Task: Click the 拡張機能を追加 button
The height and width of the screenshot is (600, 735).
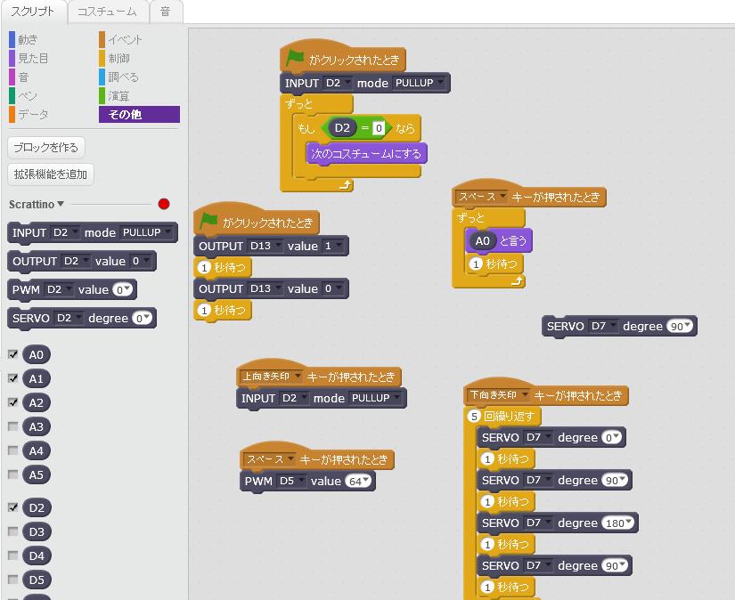Action: point(50,174)
